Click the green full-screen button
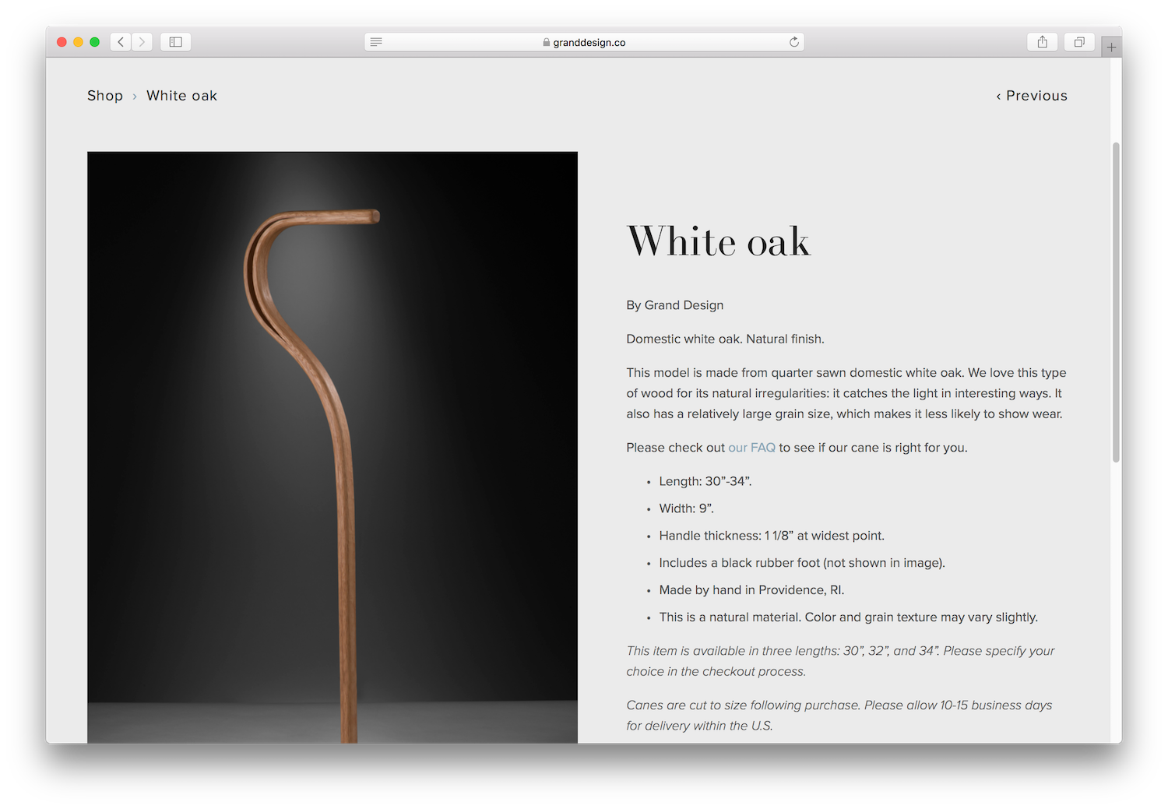 click(x=94, y=42)
